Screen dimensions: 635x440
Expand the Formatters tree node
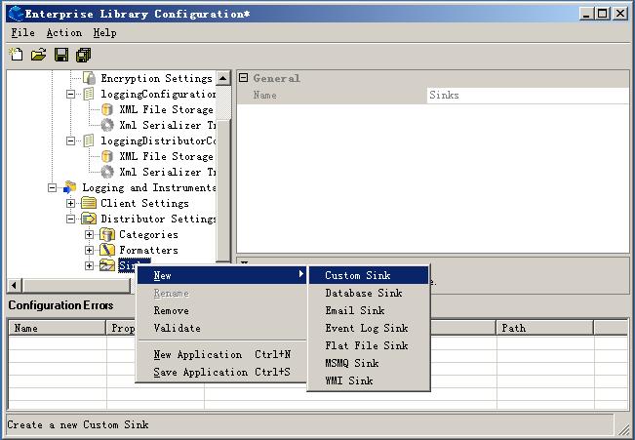90,250
